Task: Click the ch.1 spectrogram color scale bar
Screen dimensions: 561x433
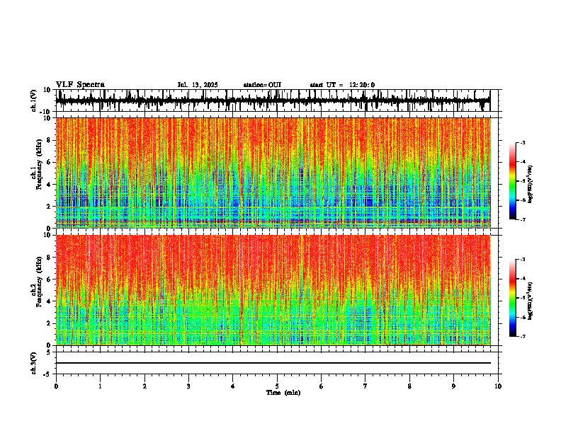Action: (x=512, y=181)
